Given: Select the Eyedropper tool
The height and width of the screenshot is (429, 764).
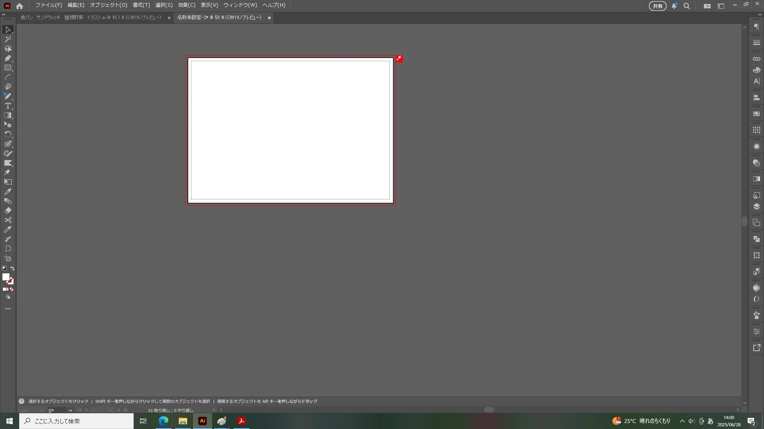Looking at the screenshot, I should coord(8,191).
